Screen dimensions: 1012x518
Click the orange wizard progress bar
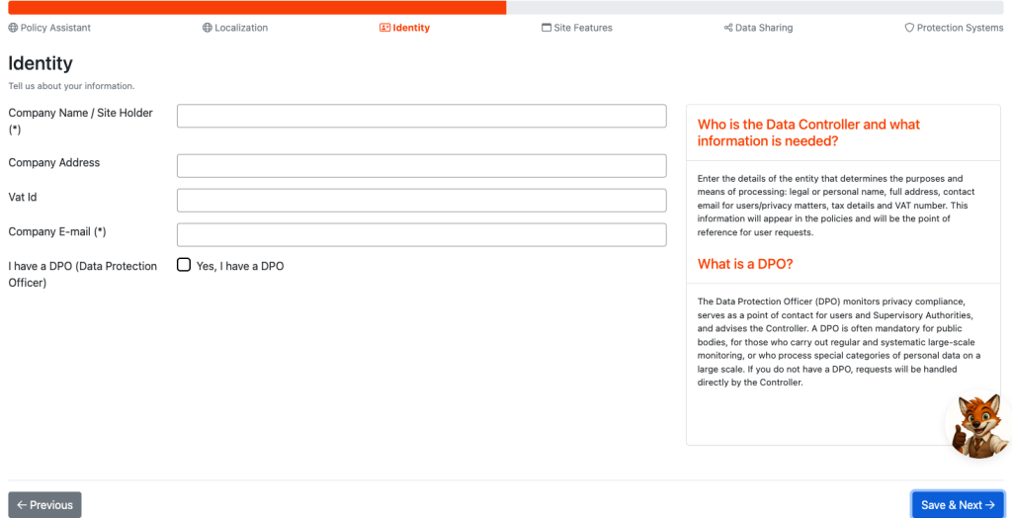click(257, 7)
